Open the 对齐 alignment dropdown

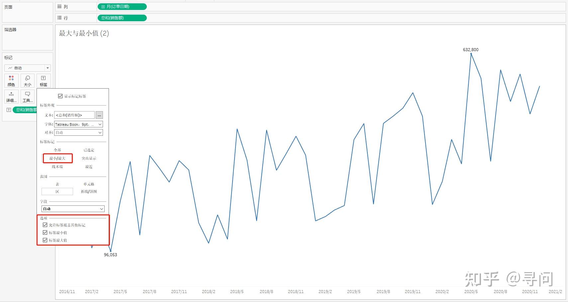pyautogui.click(x=79, y=132)
